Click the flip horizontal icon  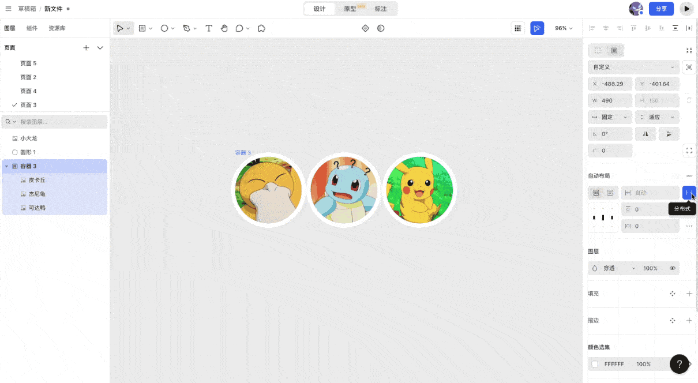coord(646,134)
